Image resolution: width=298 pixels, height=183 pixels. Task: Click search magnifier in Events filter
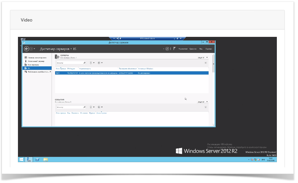pos(84,107)
